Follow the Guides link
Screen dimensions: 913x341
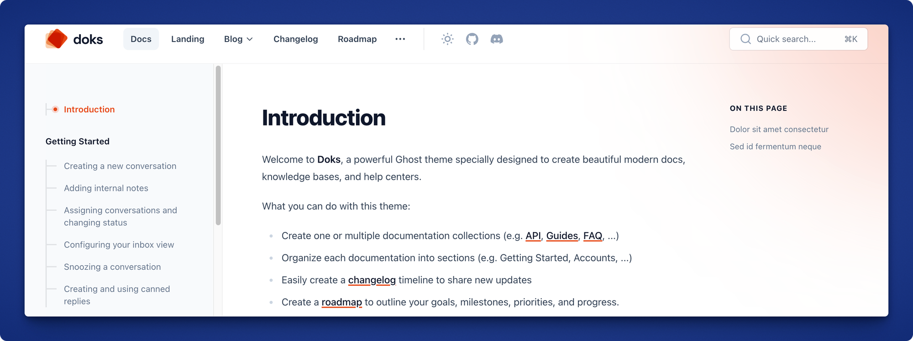tap(562, 236)
